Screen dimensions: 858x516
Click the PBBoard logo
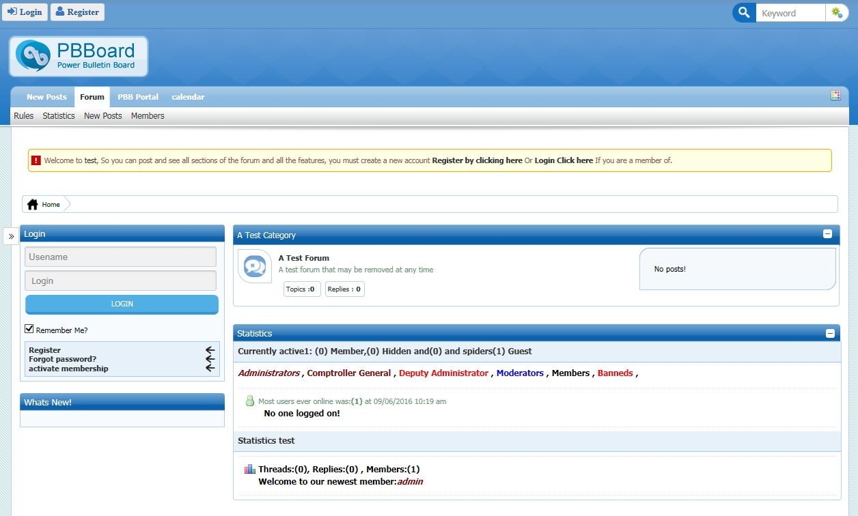tap(79, 56)
